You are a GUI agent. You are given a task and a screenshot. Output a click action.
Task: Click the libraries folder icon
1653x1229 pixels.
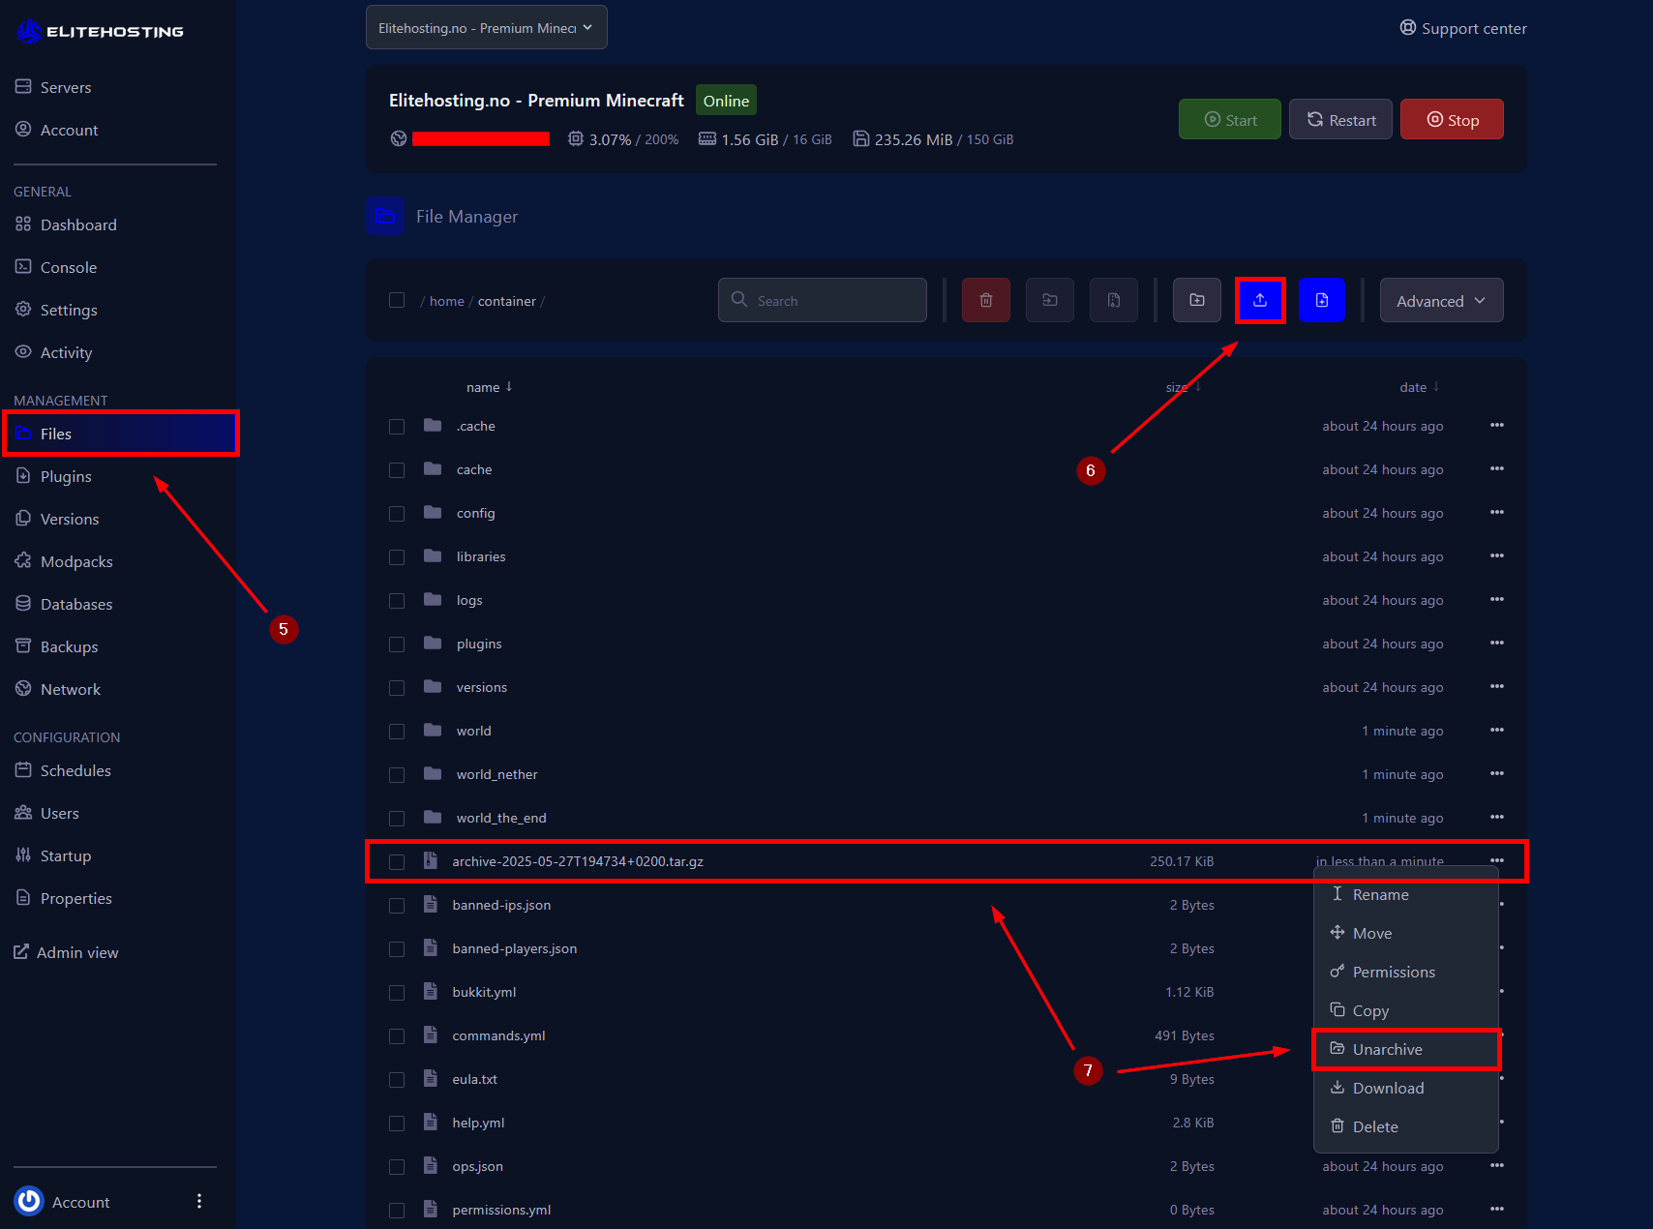tap(433, 556)
